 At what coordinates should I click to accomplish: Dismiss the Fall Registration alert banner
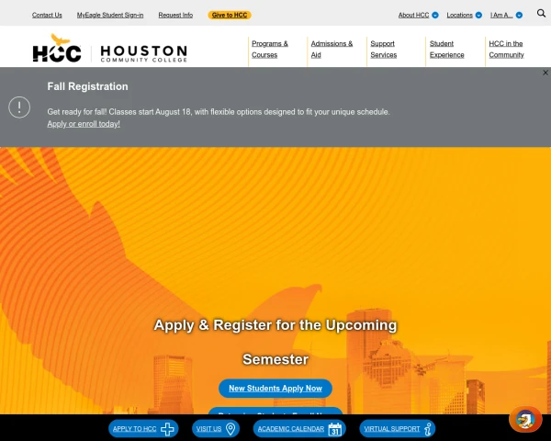point(545,73)
